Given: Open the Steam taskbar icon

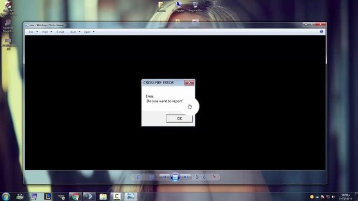Looking at the screenshot, I should point(89,197).
